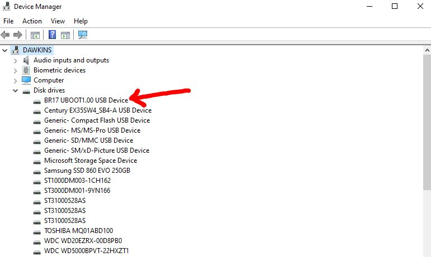The height and width of the screenshot is (257, 431).
Task: Select the Disk drives label
Action: click(x=49, y=90)
